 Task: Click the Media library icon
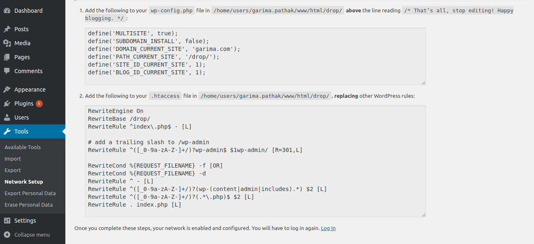[x=7, y=43]
